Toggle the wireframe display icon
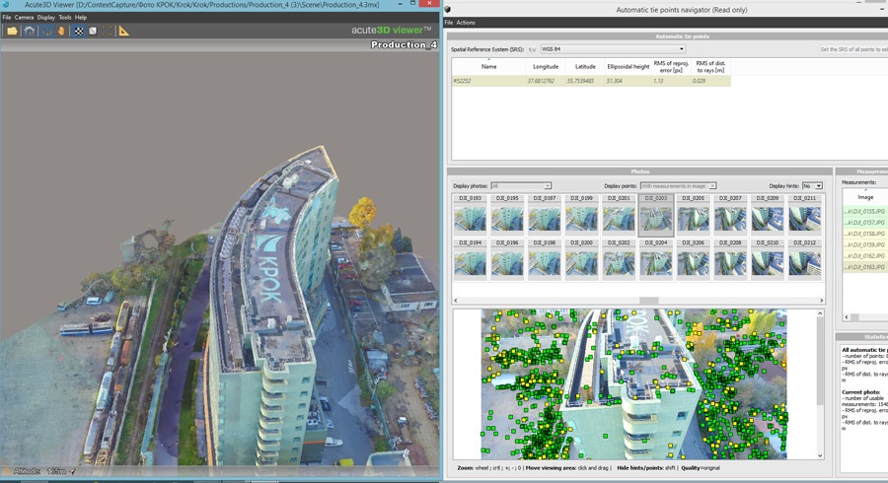Screen dimensions: 888x483 pyautogui.click(x=93, y=32)
